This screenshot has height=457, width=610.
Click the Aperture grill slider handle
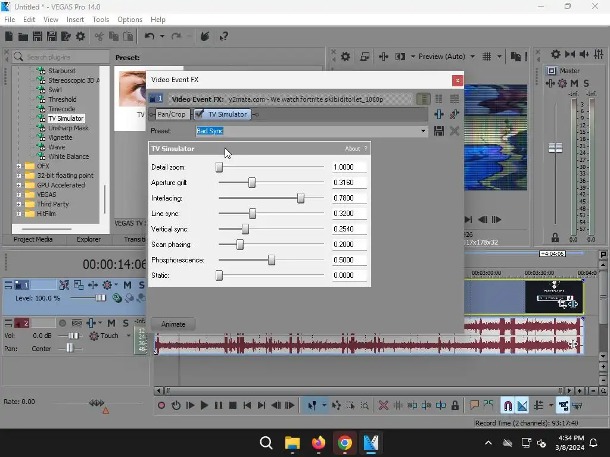252,183
